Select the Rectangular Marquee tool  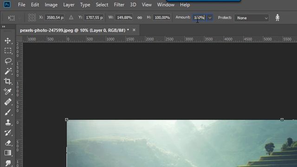click(8, 51)
